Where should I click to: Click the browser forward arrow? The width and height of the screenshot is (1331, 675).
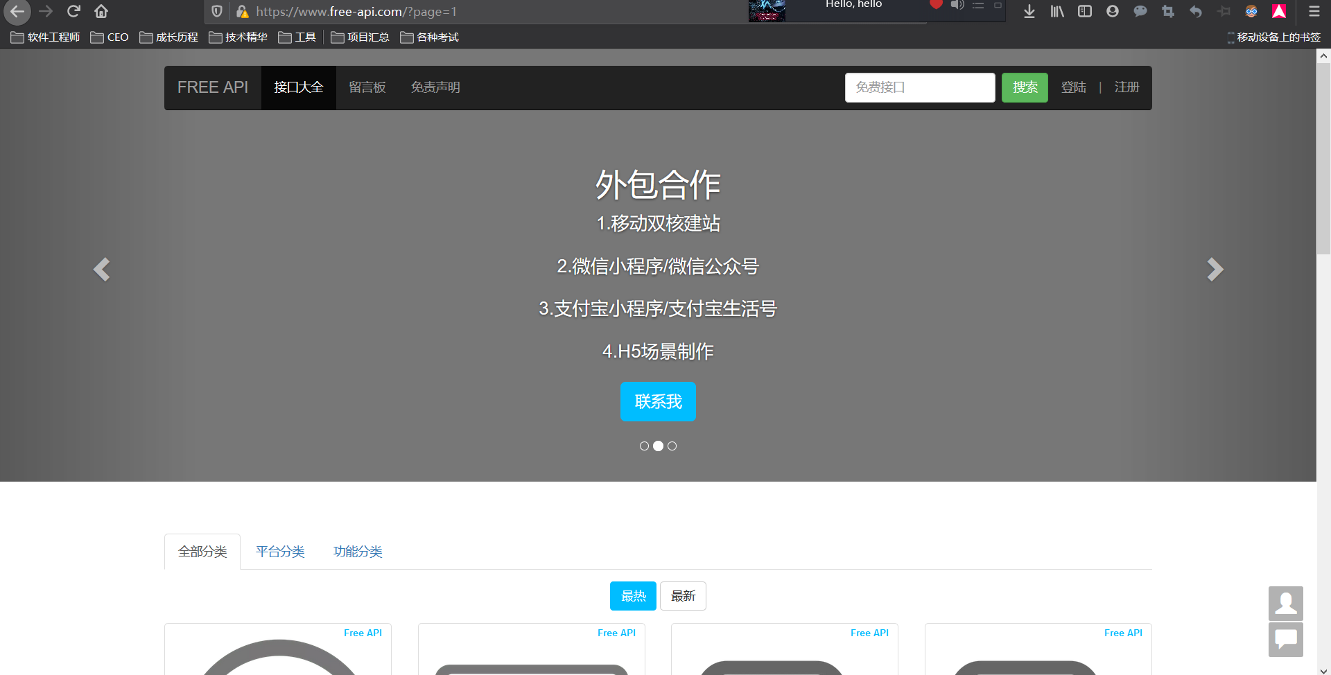point(46,11)
